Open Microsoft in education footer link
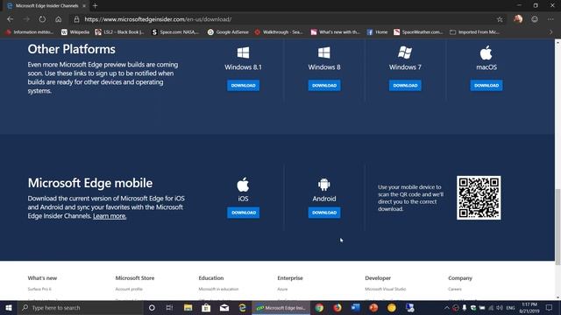Image resolution: width=561 pixels, height=315 pixels. [x=218, y=289]
